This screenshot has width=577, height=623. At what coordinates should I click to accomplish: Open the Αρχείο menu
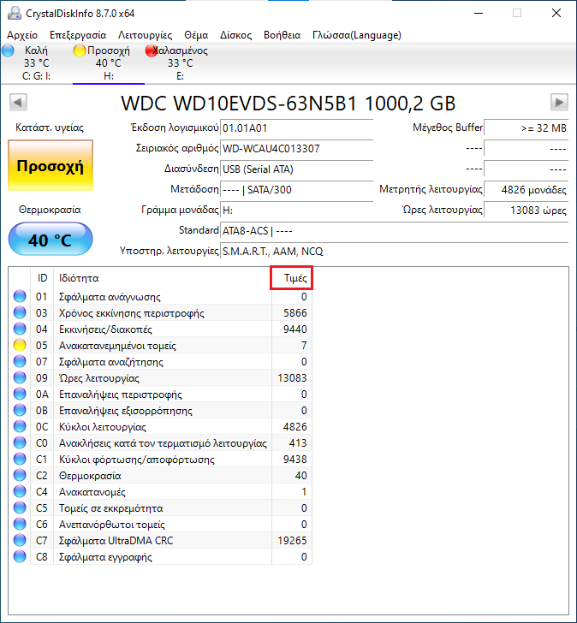(22, 35)
